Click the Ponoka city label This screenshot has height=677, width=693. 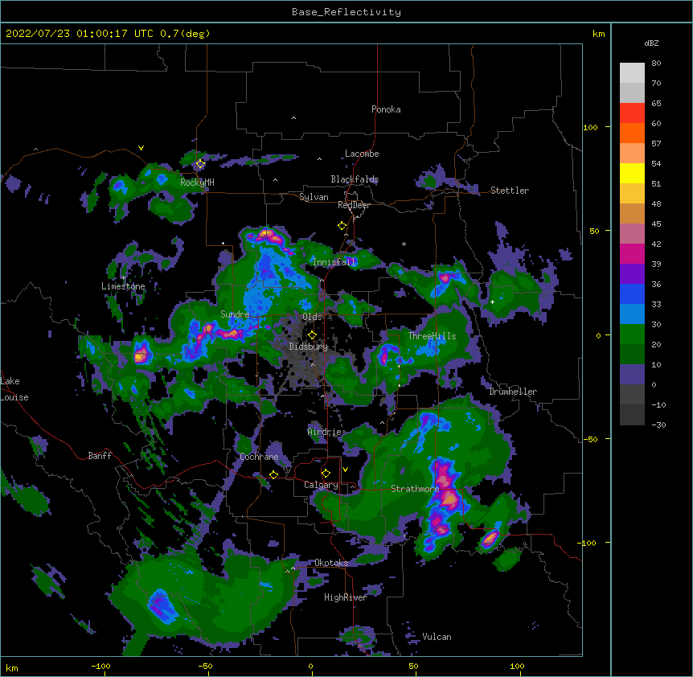(386, 109)
